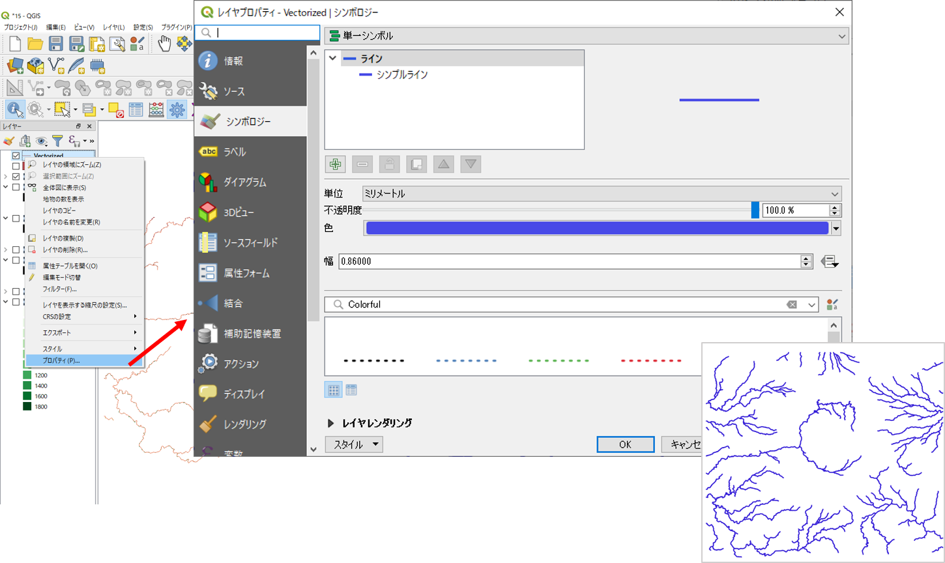Open the filter by expression dropdown arrow
The height and width of the screenshot is (563, 945).
click(x=85, y=141)
